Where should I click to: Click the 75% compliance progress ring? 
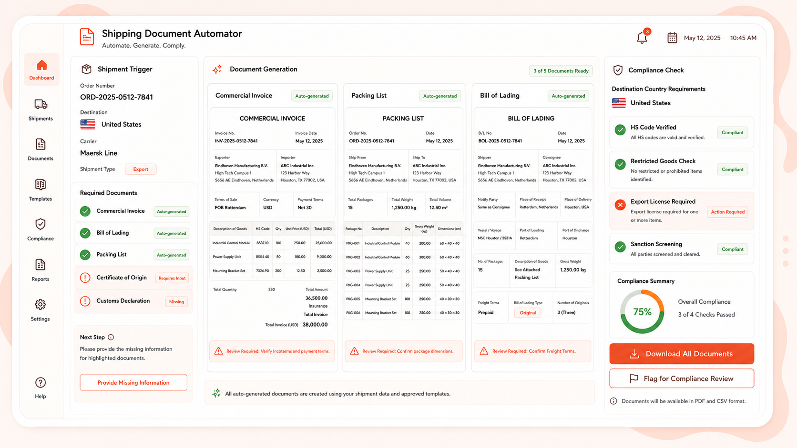tap(642, 312)
